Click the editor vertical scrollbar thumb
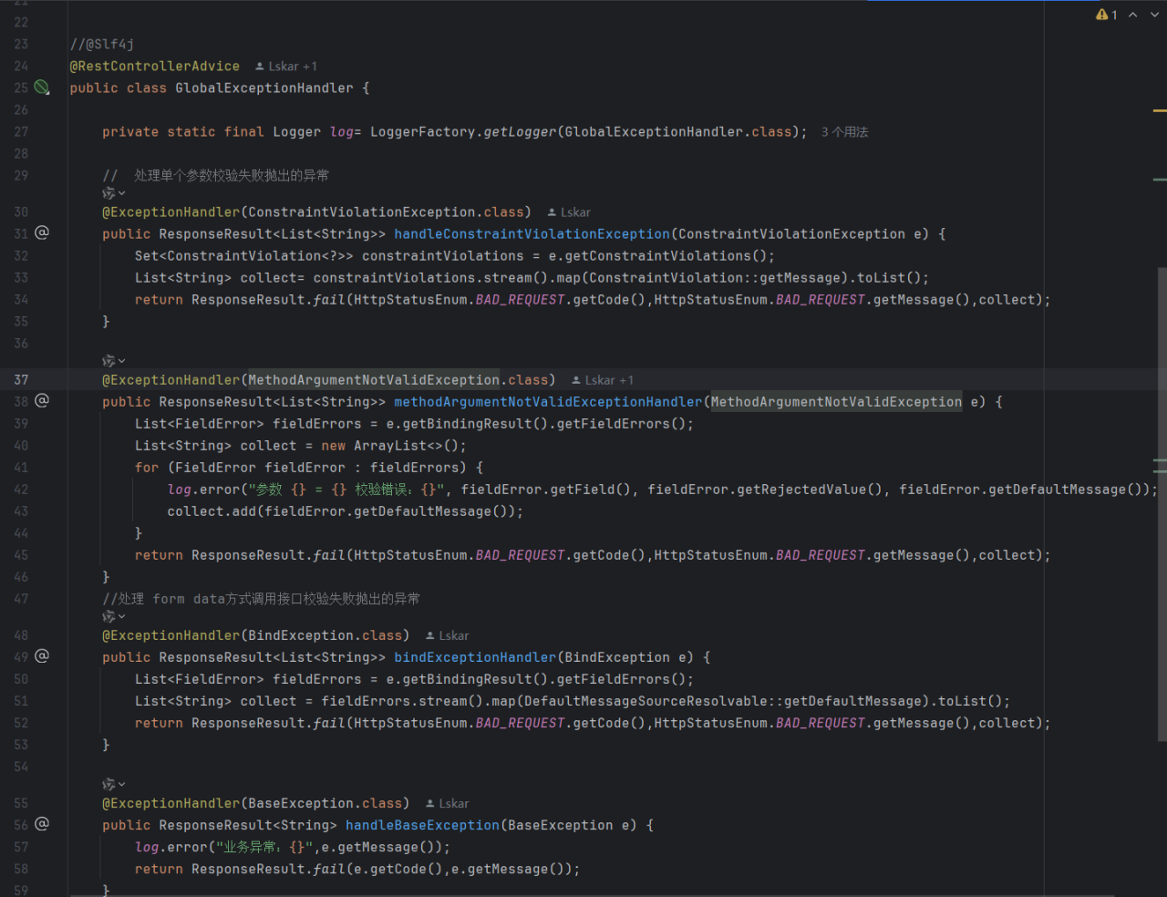 click(x=1162, y=504)
